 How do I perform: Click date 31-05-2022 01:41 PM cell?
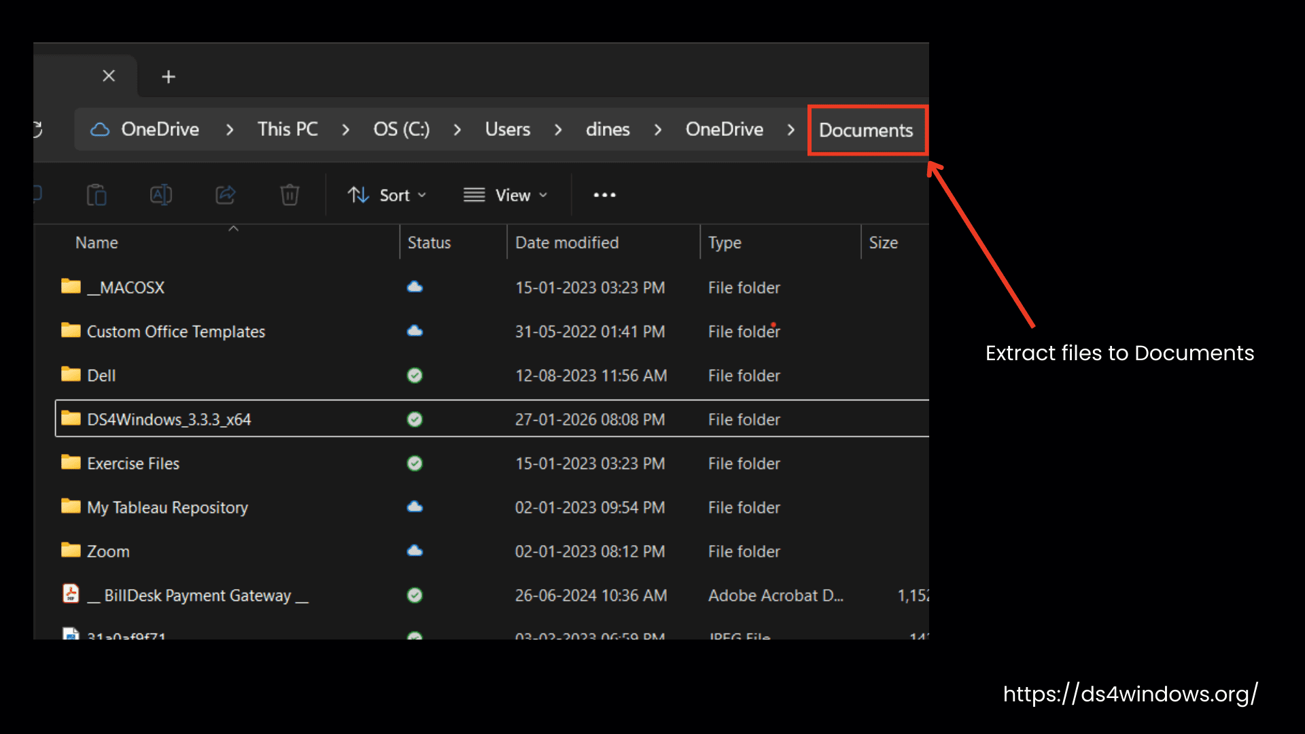[x=589, y=332]
